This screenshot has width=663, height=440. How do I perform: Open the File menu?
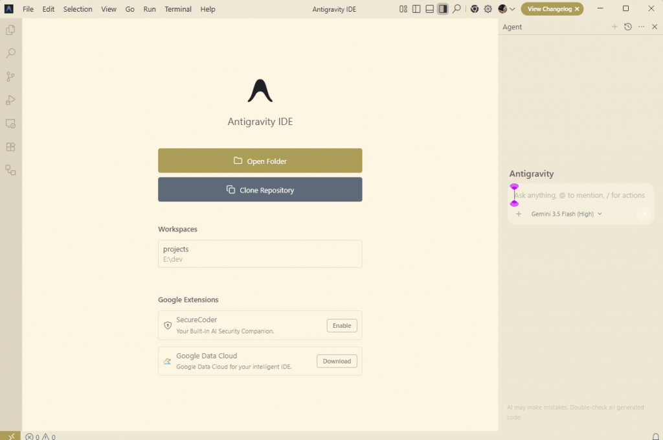click(x=28, y=9)
